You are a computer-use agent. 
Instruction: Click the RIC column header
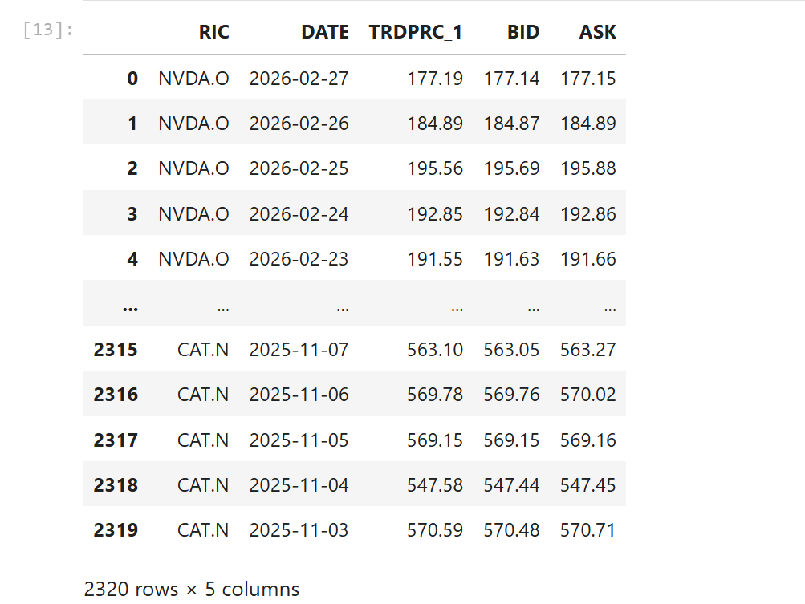point(214,32)
